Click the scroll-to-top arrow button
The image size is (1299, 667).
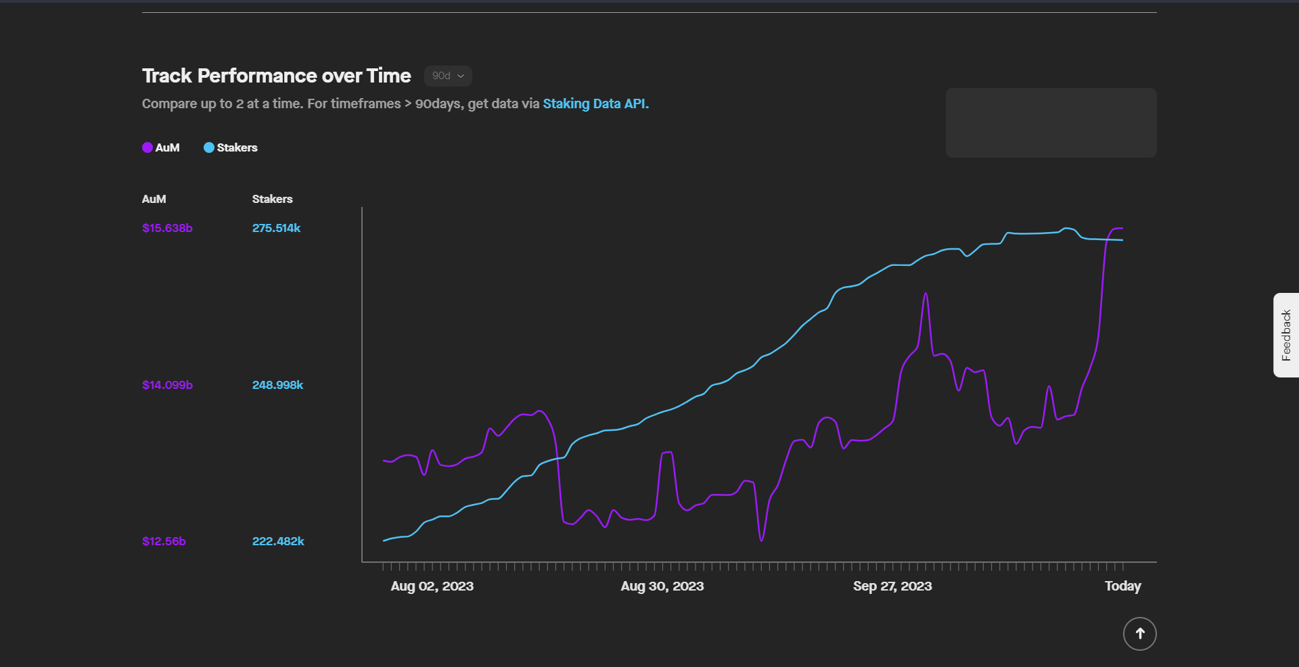coord(1140,634)
